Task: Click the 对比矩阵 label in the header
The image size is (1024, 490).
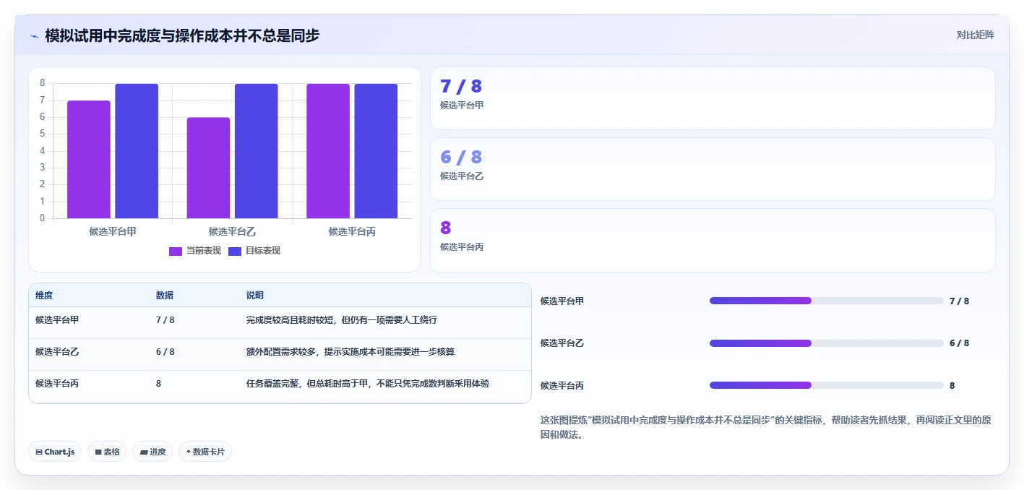Action: pyautogui.click(x=975, y=35)
